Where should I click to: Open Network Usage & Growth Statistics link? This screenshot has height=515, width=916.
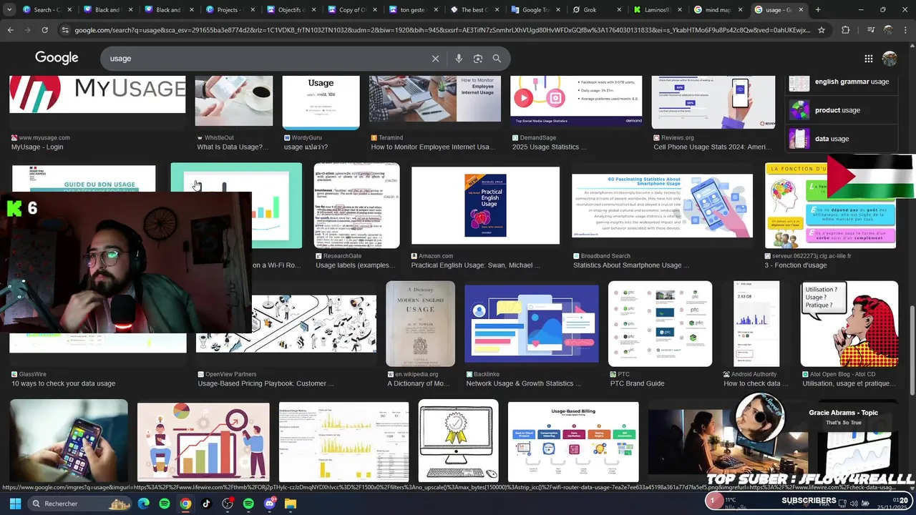point(523,383)
